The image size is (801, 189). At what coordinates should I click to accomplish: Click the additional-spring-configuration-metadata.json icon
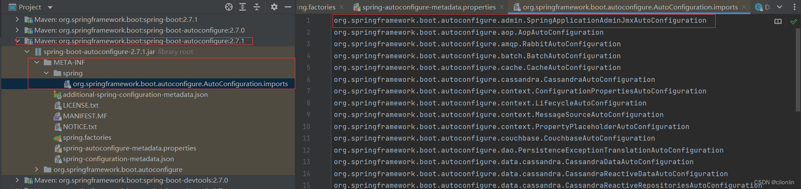tap(57, 94)
